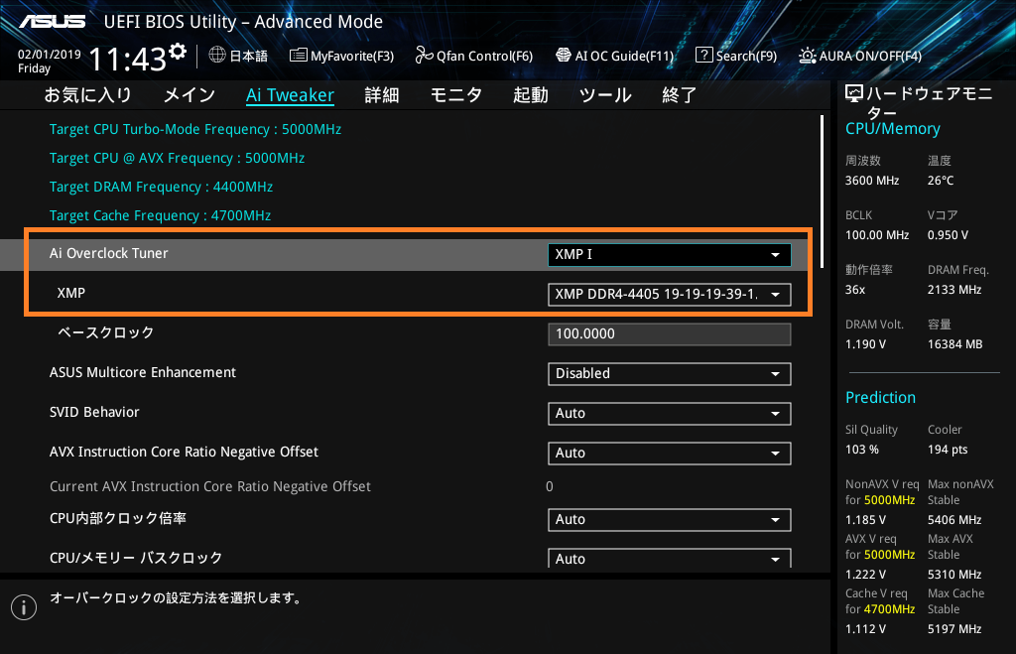Click the 0.950 V core voltage value
The width and height of the screenshot is (1016, 654).
(x=948, y=234)
